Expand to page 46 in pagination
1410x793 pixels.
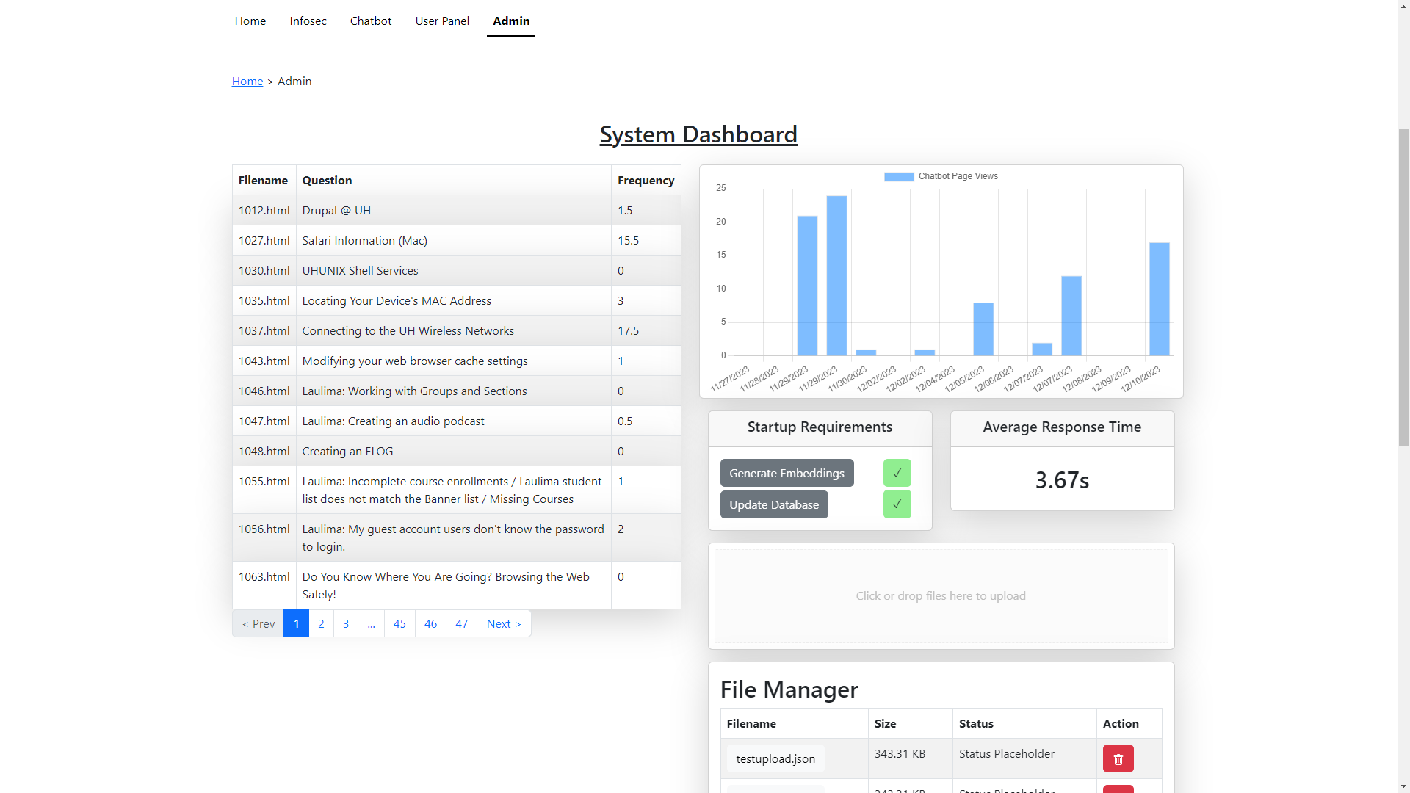(x=431, y=623)
